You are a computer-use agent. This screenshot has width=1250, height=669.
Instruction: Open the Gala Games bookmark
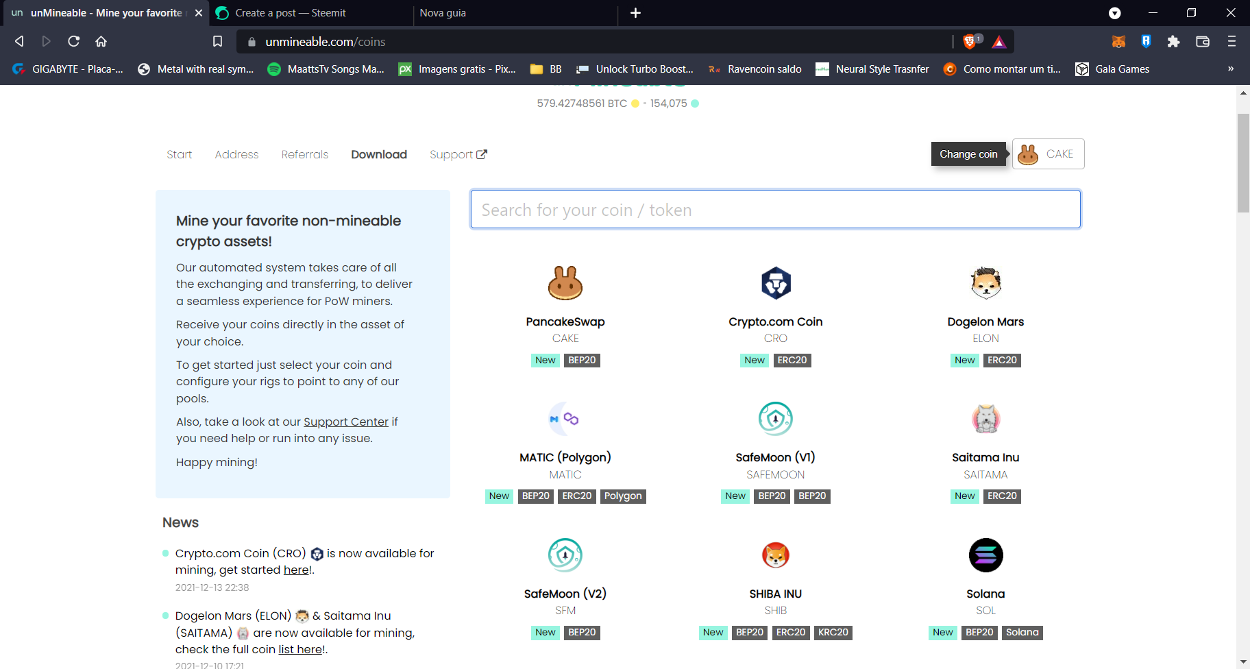point(1112,69)
